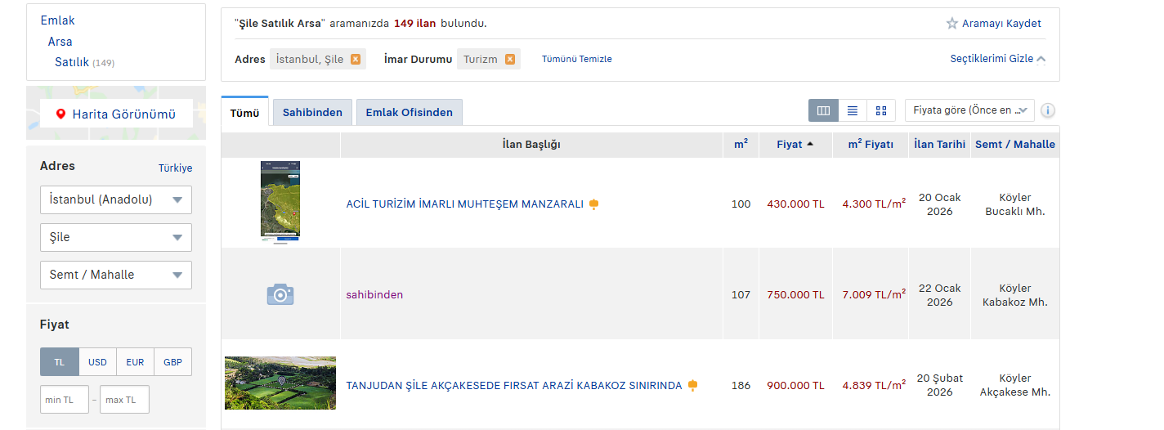Screen dimensions: 1164x430
Task: Open the Fiyata göre sort dropdown
Action: tap(969, 110)
